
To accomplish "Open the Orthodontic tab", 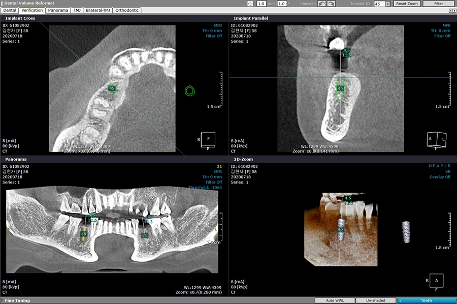I will 127,10.
